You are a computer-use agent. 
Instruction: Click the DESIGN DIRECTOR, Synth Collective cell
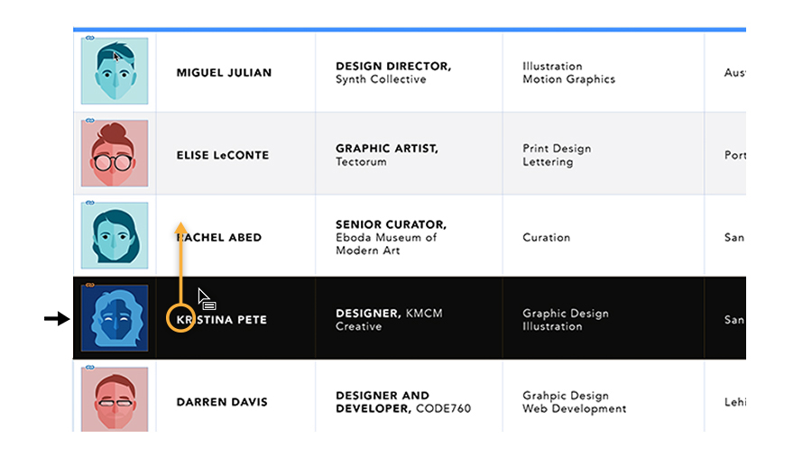click(392, 73)
